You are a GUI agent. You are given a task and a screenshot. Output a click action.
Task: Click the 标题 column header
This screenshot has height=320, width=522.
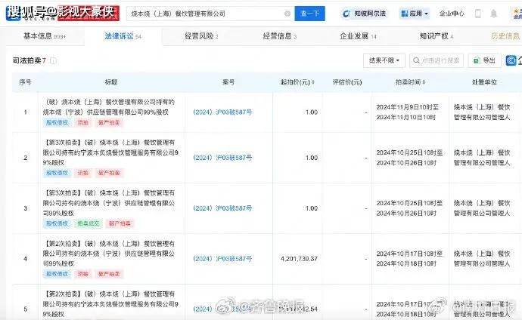(x=111, y=82)
